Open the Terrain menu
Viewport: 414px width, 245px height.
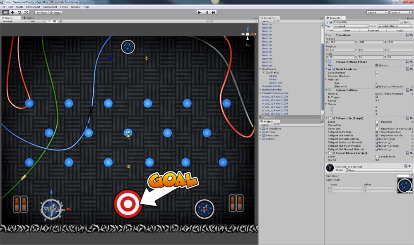[x=64, y=7]
